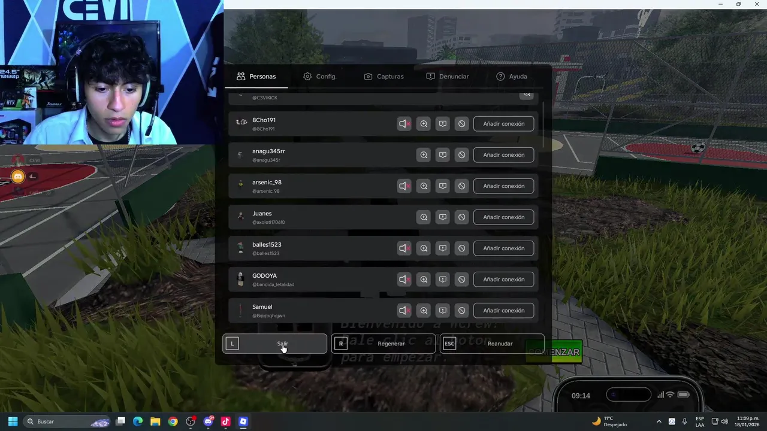This screenshot has height=431, width=767.
Task: Block balles1523 with the block icon
Action: click(x=462, y=248)
